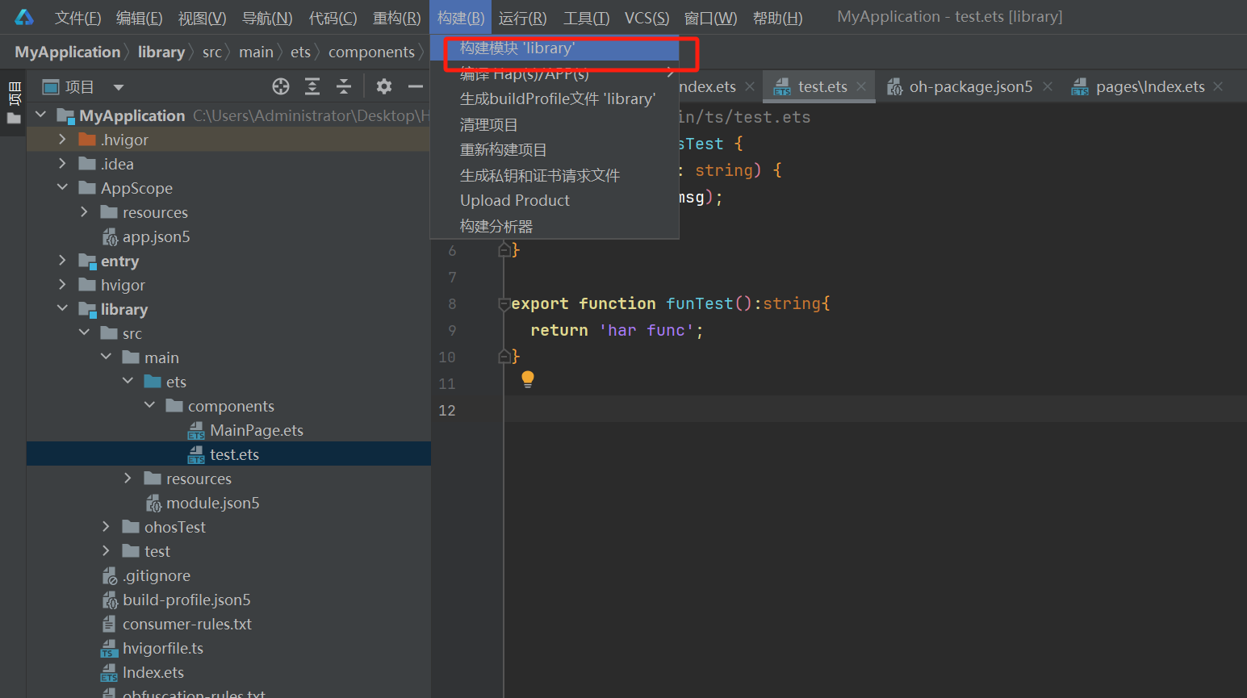Expand the test folder in library
This screenshot has width=1247, height=698.
[106, 551]
